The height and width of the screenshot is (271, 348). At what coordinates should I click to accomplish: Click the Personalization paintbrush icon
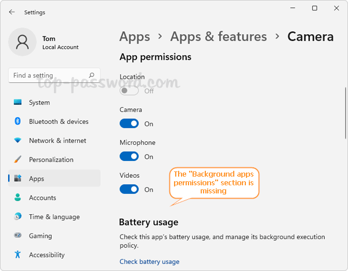[x=17, y=160]
